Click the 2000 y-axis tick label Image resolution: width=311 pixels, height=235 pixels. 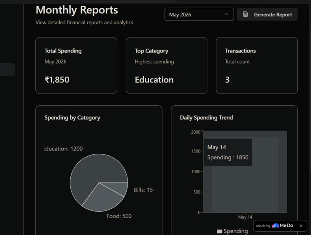[x=196, y=132]
